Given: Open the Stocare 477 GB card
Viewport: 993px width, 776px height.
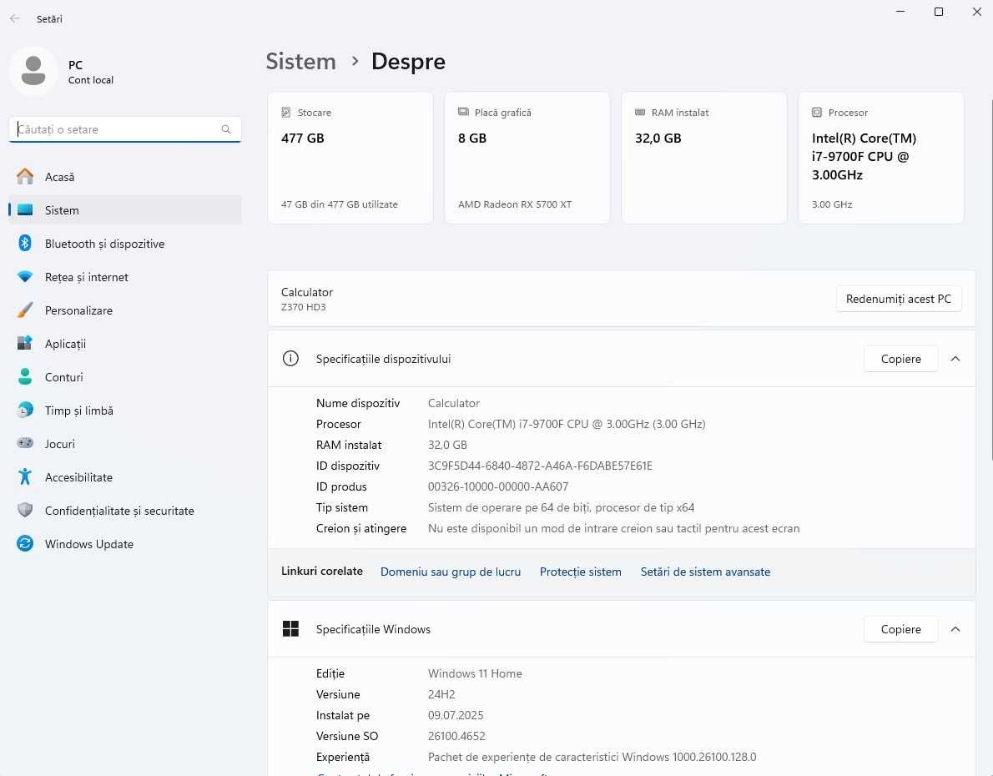Looking at the screenshot, I should tap(350, 158).
